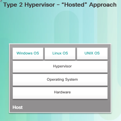Click the "UNIX" text in the right guest box

[89, 53]
